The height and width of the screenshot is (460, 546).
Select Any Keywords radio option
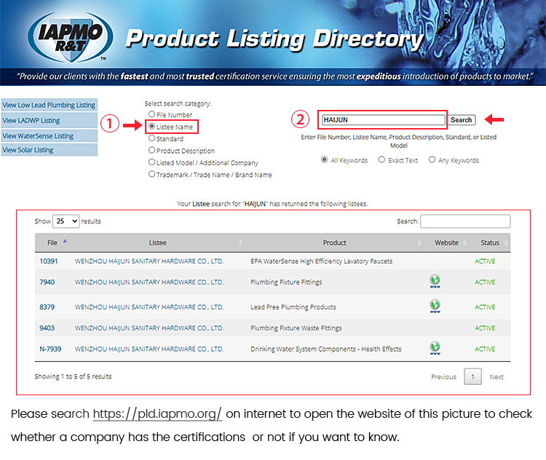click(432, 160)
